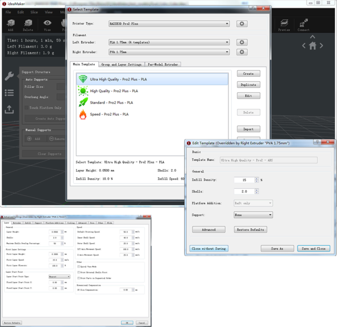Viewport: 337px width, 327px height.
Task: Open Infill tab in Advanced Settings
Action: (x=28, y=223)
